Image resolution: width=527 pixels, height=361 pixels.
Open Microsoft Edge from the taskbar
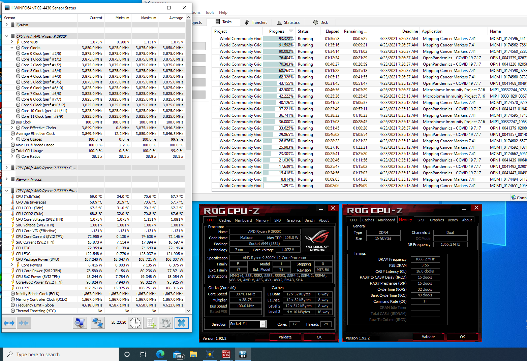pyautogui.click(x=160, y=354)
